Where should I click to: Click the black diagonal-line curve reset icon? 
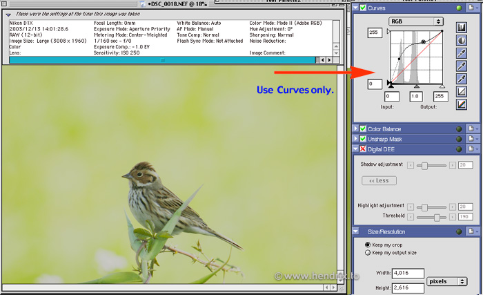click(x=461, y=92)
